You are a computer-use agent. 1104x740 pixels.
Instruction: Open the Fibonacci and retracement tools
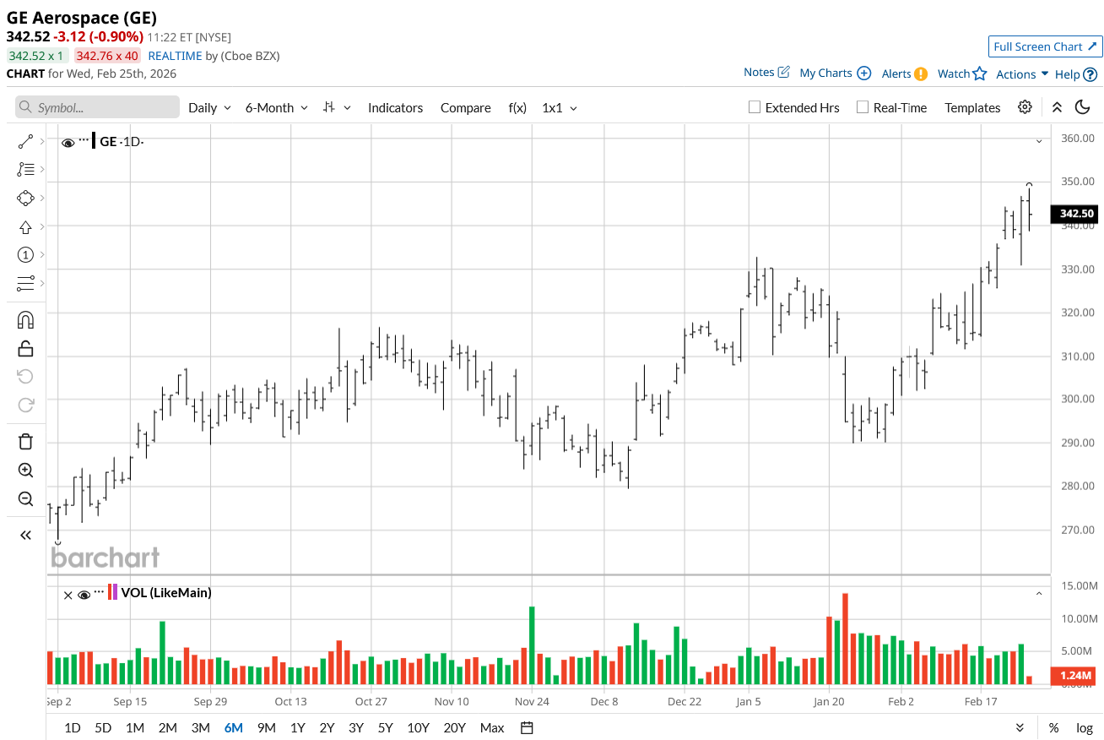coord(25,169)
